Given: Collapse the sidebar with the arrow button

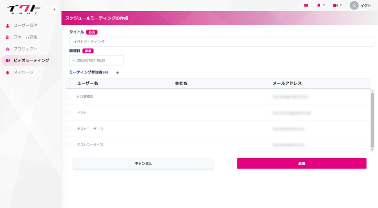Looking at the screenshot, I should tap(54, 9).
